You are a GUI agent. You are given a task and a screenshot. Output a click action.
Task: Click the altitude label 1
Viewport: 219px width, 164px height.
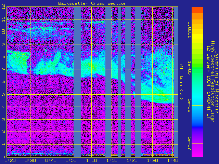3,144
